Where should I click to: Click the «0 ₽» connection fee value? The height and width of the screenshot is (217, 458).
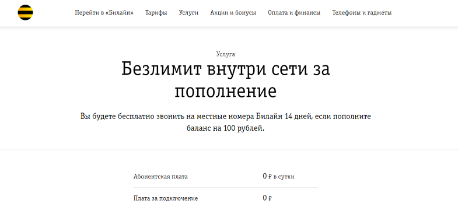[267, 198]
